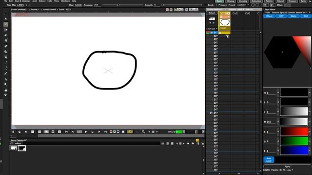The width and height of the screenshot is (312, 175).
Task: Step to previous frame in viewer controls
Action: 73,132
